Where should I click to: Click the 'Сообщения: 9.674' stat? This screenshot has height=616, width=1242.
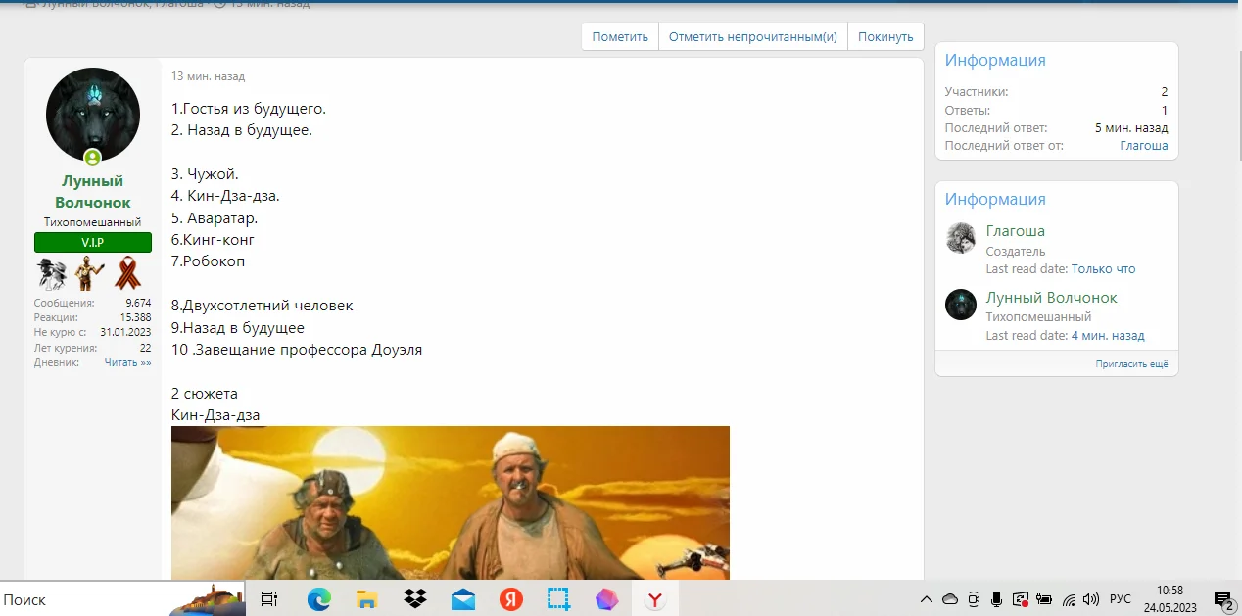(93, 303)
